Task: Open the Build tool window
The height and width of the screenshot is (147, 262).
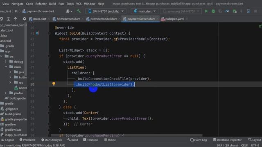Action: pos(73,140)
